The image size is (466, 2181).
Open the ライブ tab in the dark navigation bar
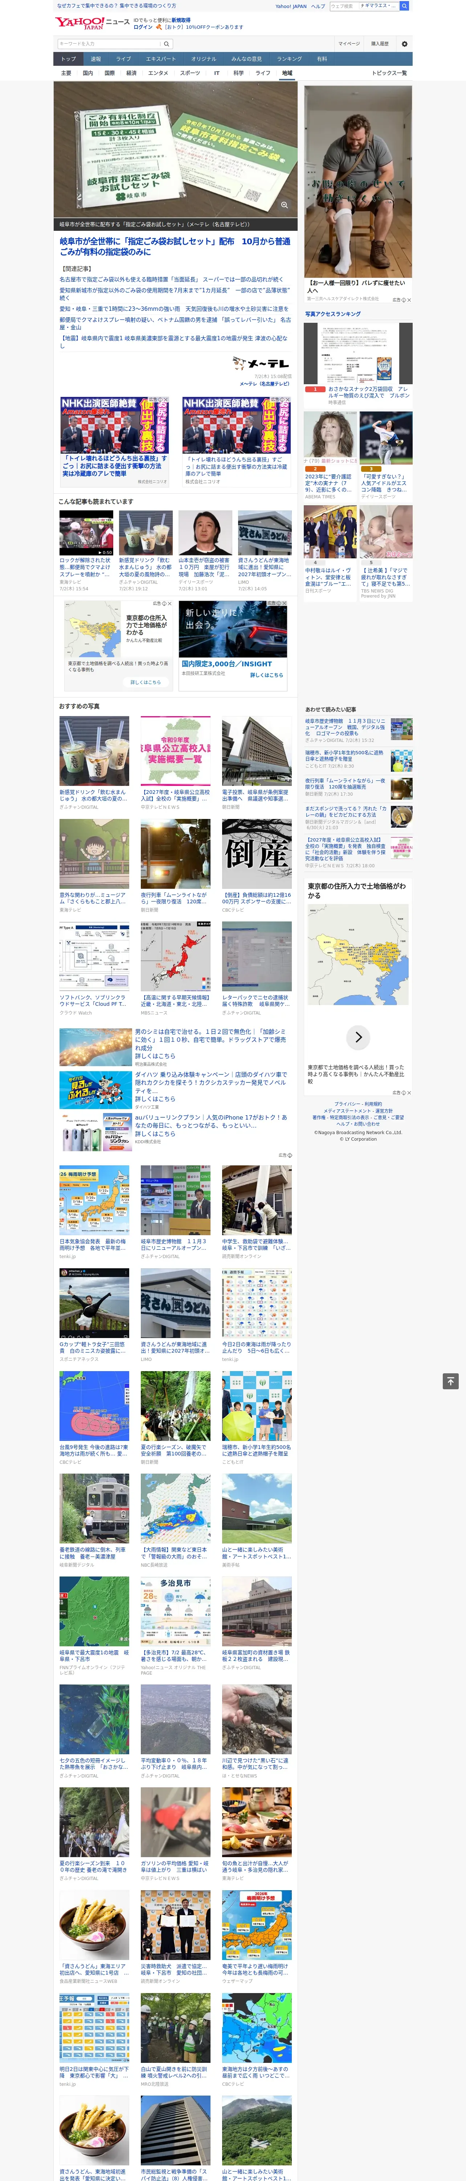(x=123, y=59)
